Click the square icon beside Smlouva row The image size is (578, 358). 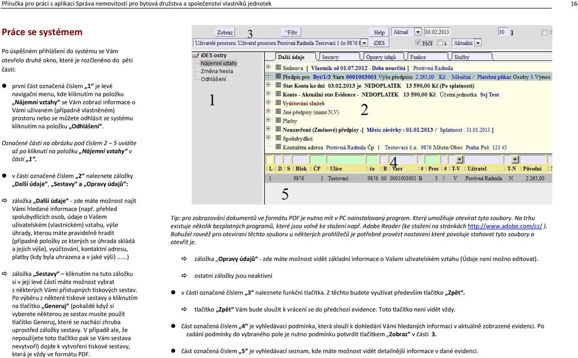coord(278,68)
